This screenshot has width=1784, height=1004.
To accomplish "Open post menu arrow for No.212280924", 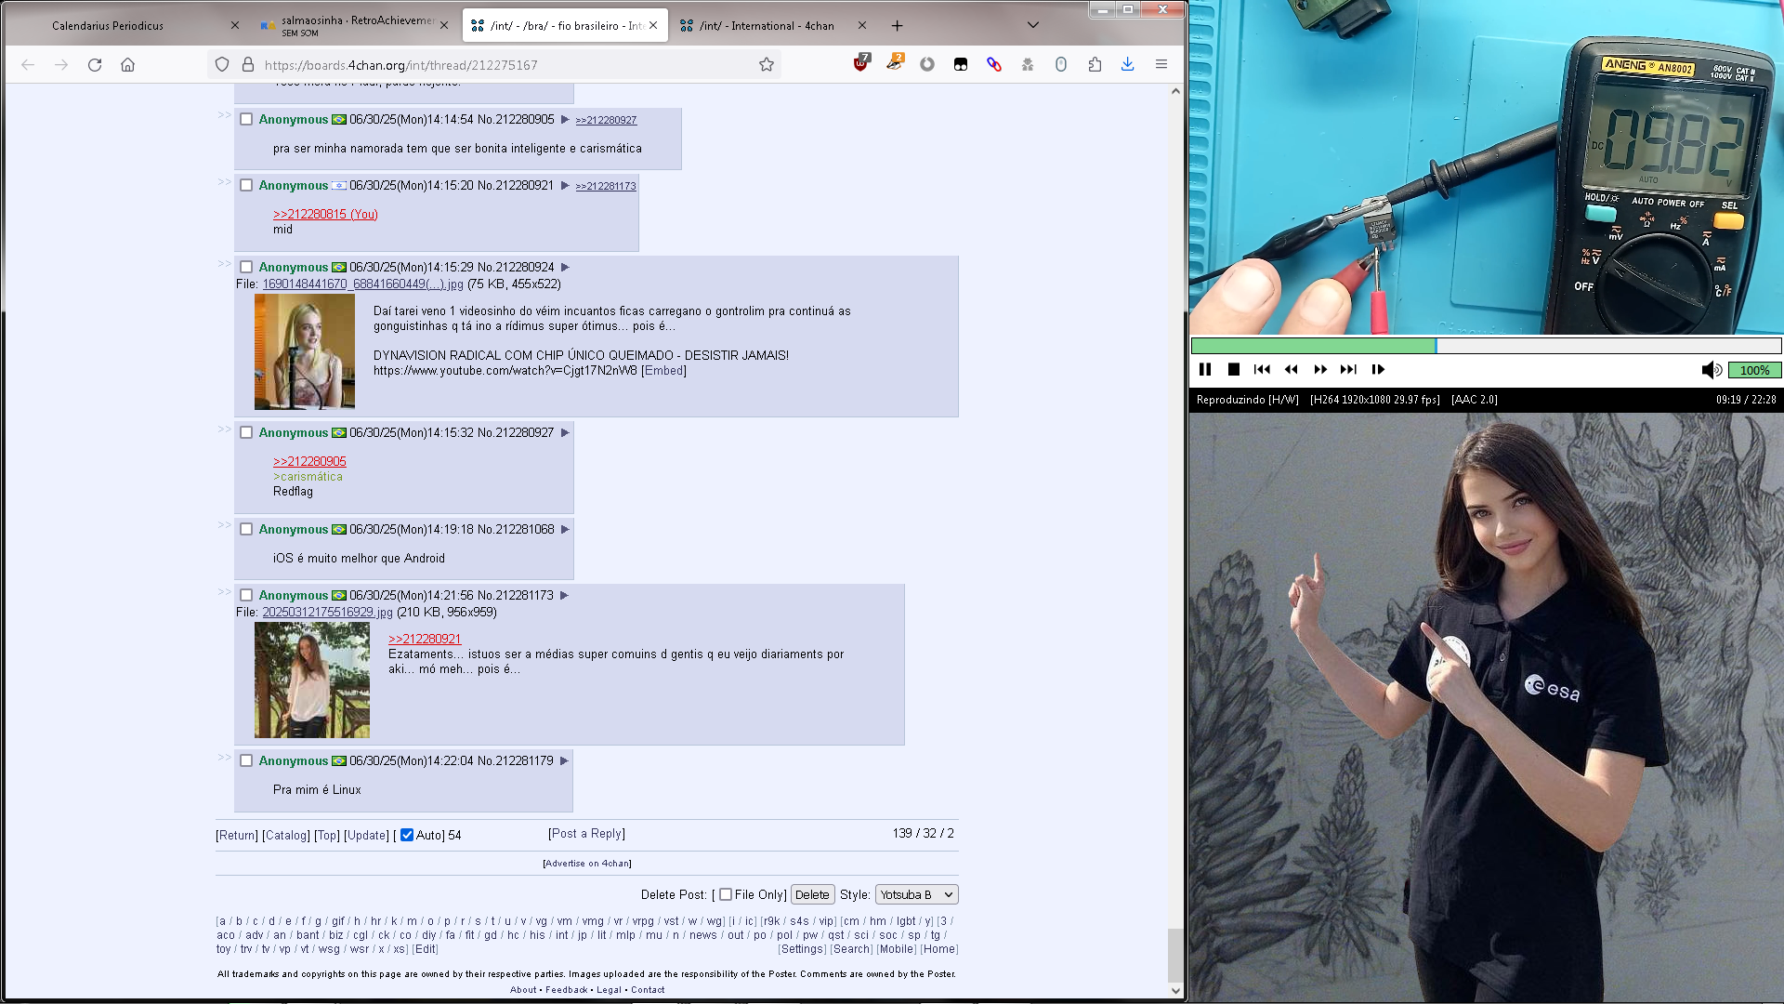I will click(x=564, y=267).
